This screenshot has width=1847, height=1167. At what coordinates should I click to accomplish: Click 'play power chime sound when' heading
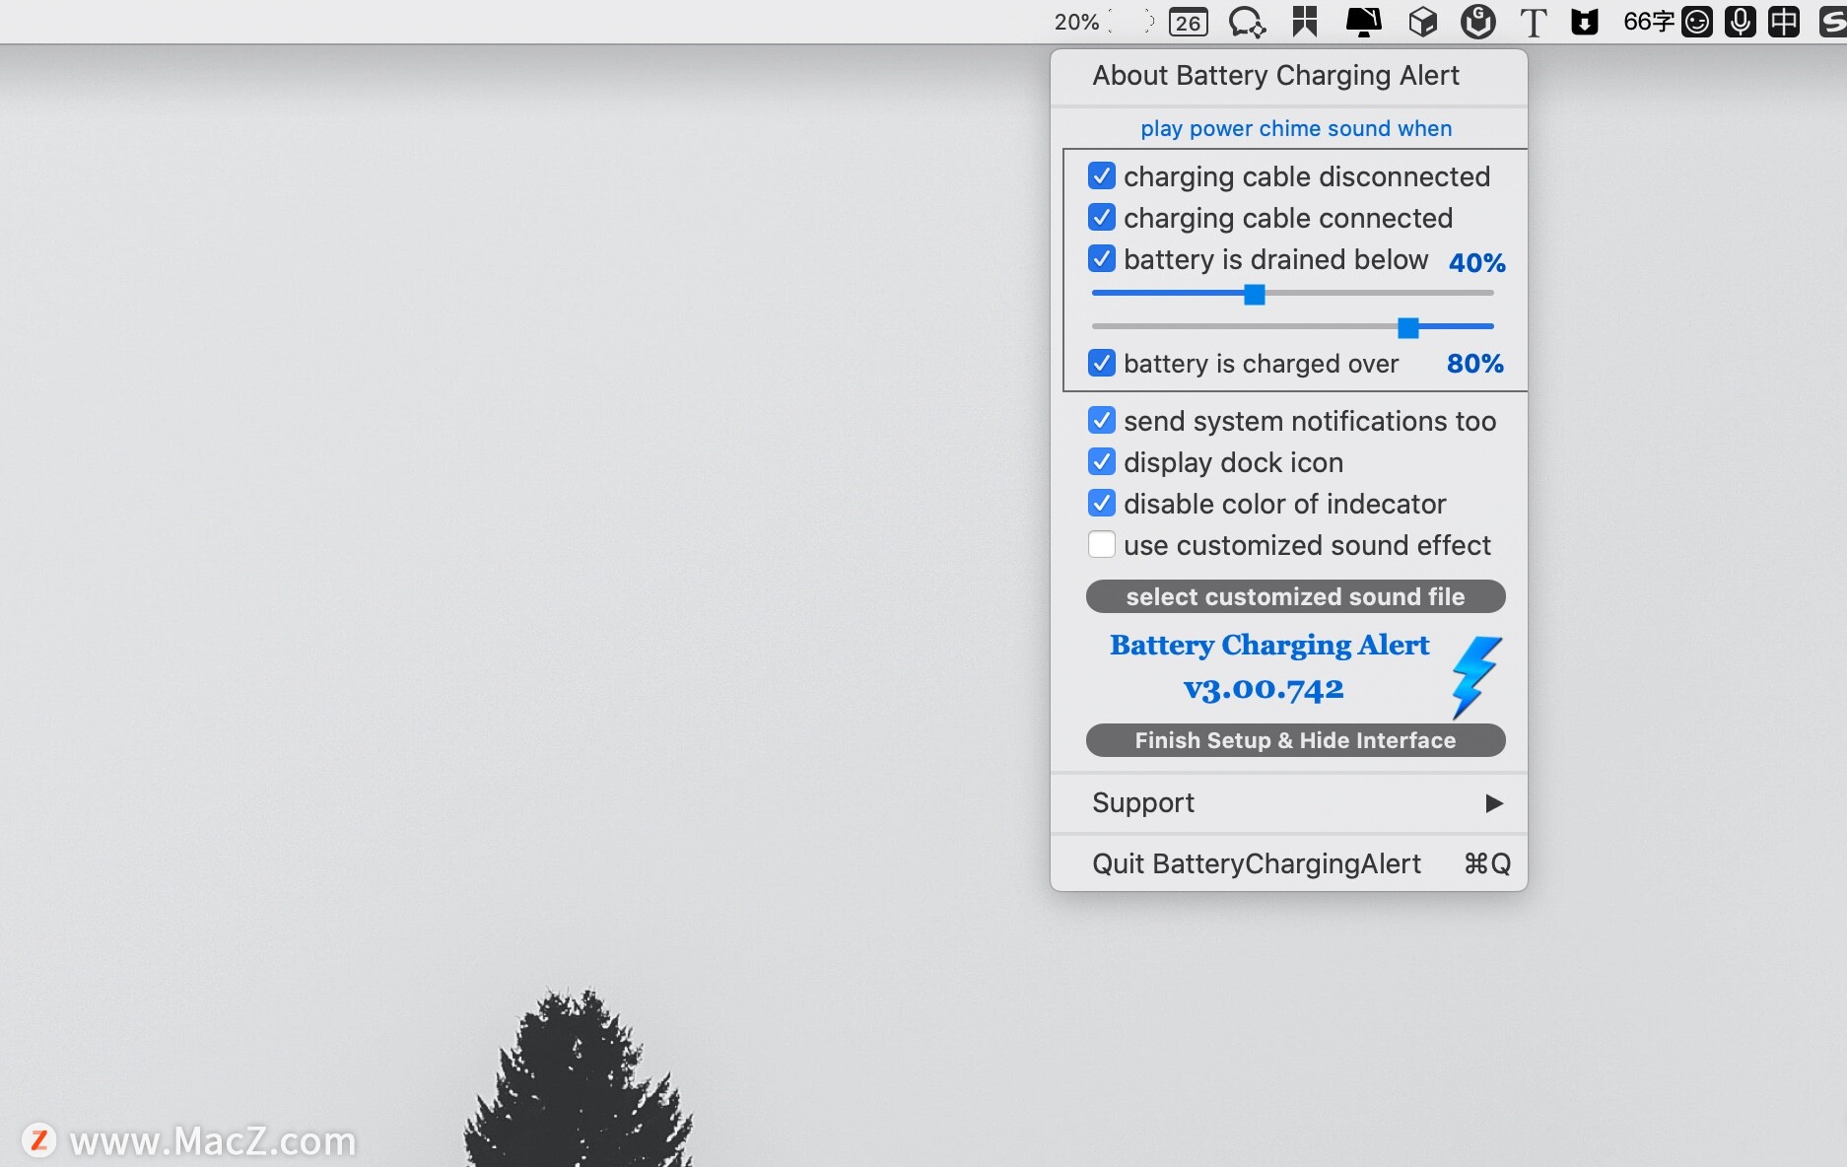pos(1296,128)
